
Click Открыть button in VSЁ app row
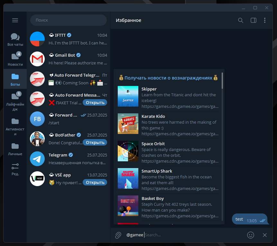[95, 183]
